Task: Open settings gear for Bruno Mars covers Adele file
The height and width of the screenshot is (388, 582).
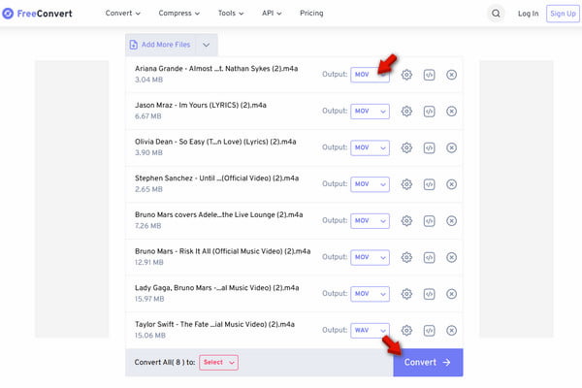Action: tap(406, 221)
